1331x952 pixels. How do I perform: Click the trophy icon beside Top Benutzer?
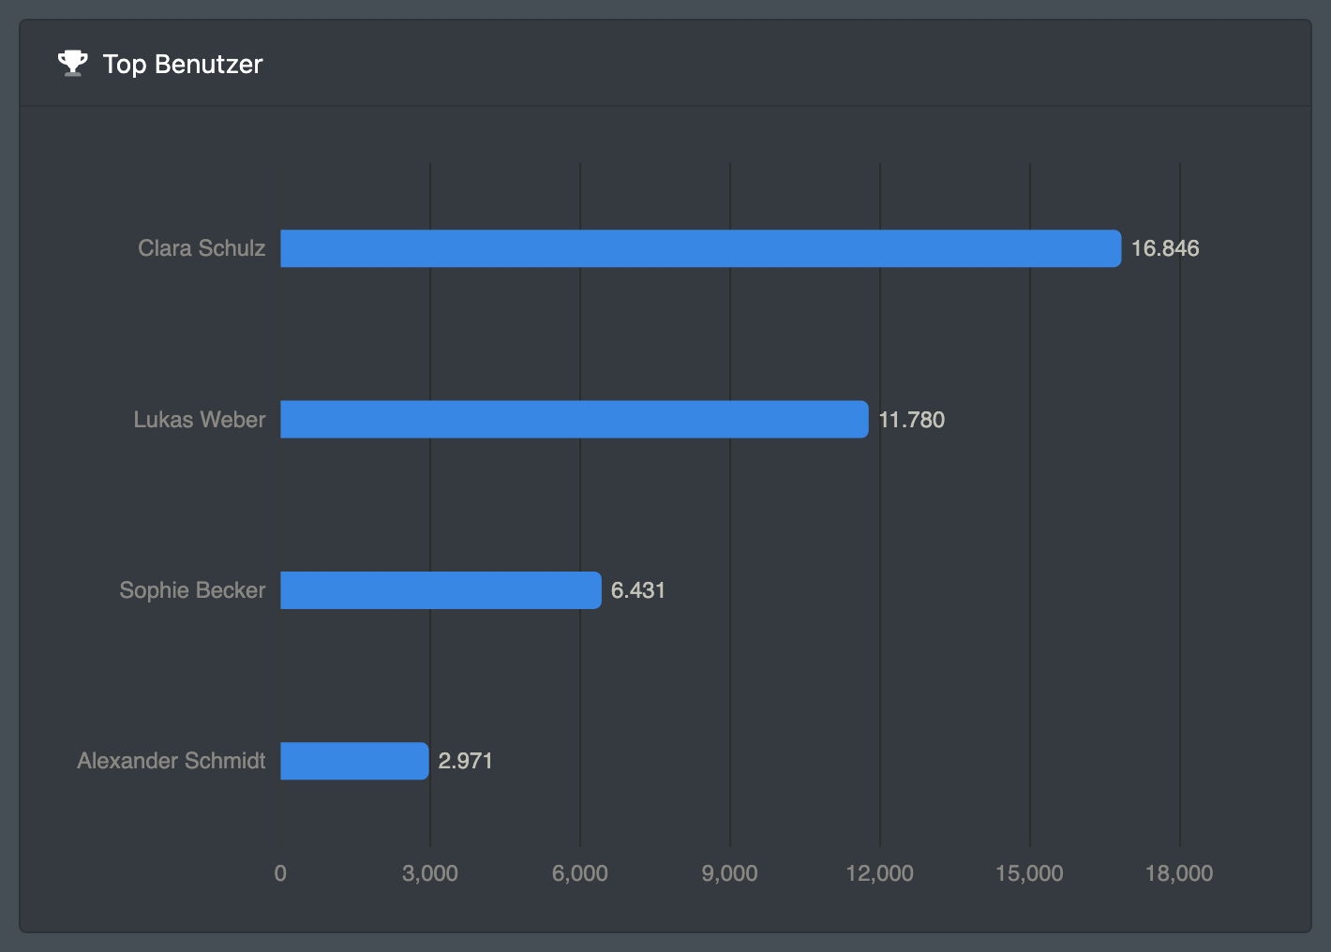tap(72, 64)
